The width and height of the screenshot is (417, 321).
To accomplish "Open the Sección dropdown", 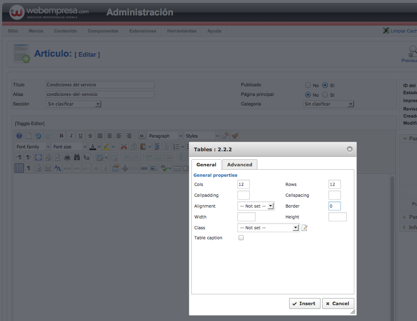I will [x=74, y=104].
